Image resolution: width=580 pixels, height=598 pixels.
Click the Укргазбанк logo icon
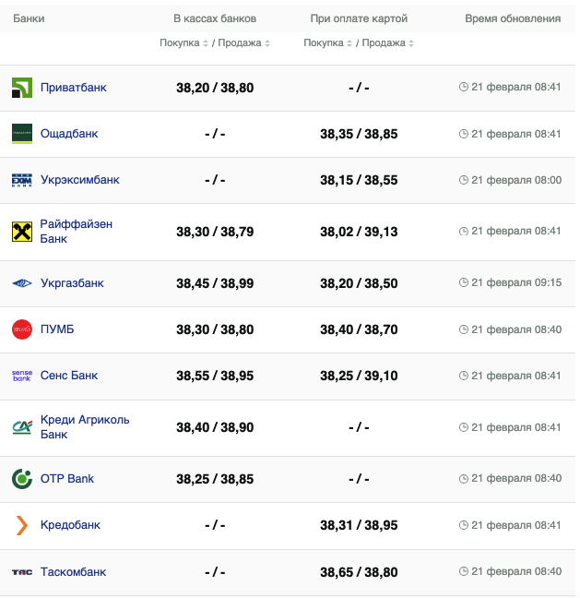(x=22, y=283)
